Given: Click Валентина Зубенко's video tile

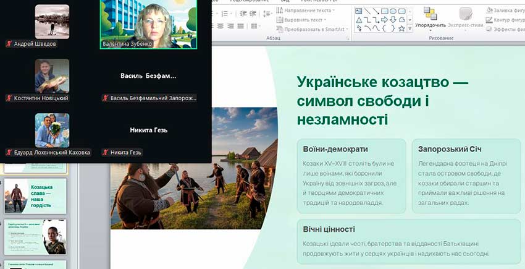Looking at the screenshot, I should pyautogui.click(x=148, y=23).
